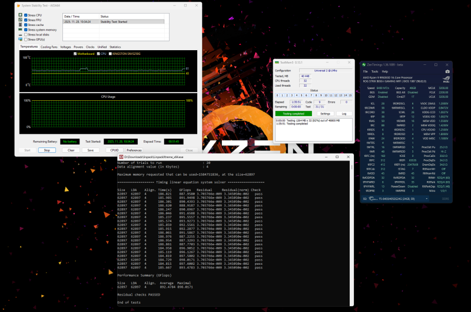Viewport: 471px width, 312px height.
Task: Toggle CPU temperature graph checkbox
Action: point(98,54)
